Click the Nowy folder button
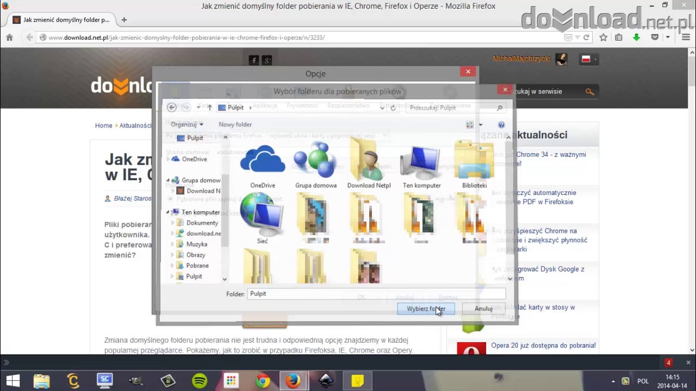The width and height of the screenshot is (696, 391). 235,124
